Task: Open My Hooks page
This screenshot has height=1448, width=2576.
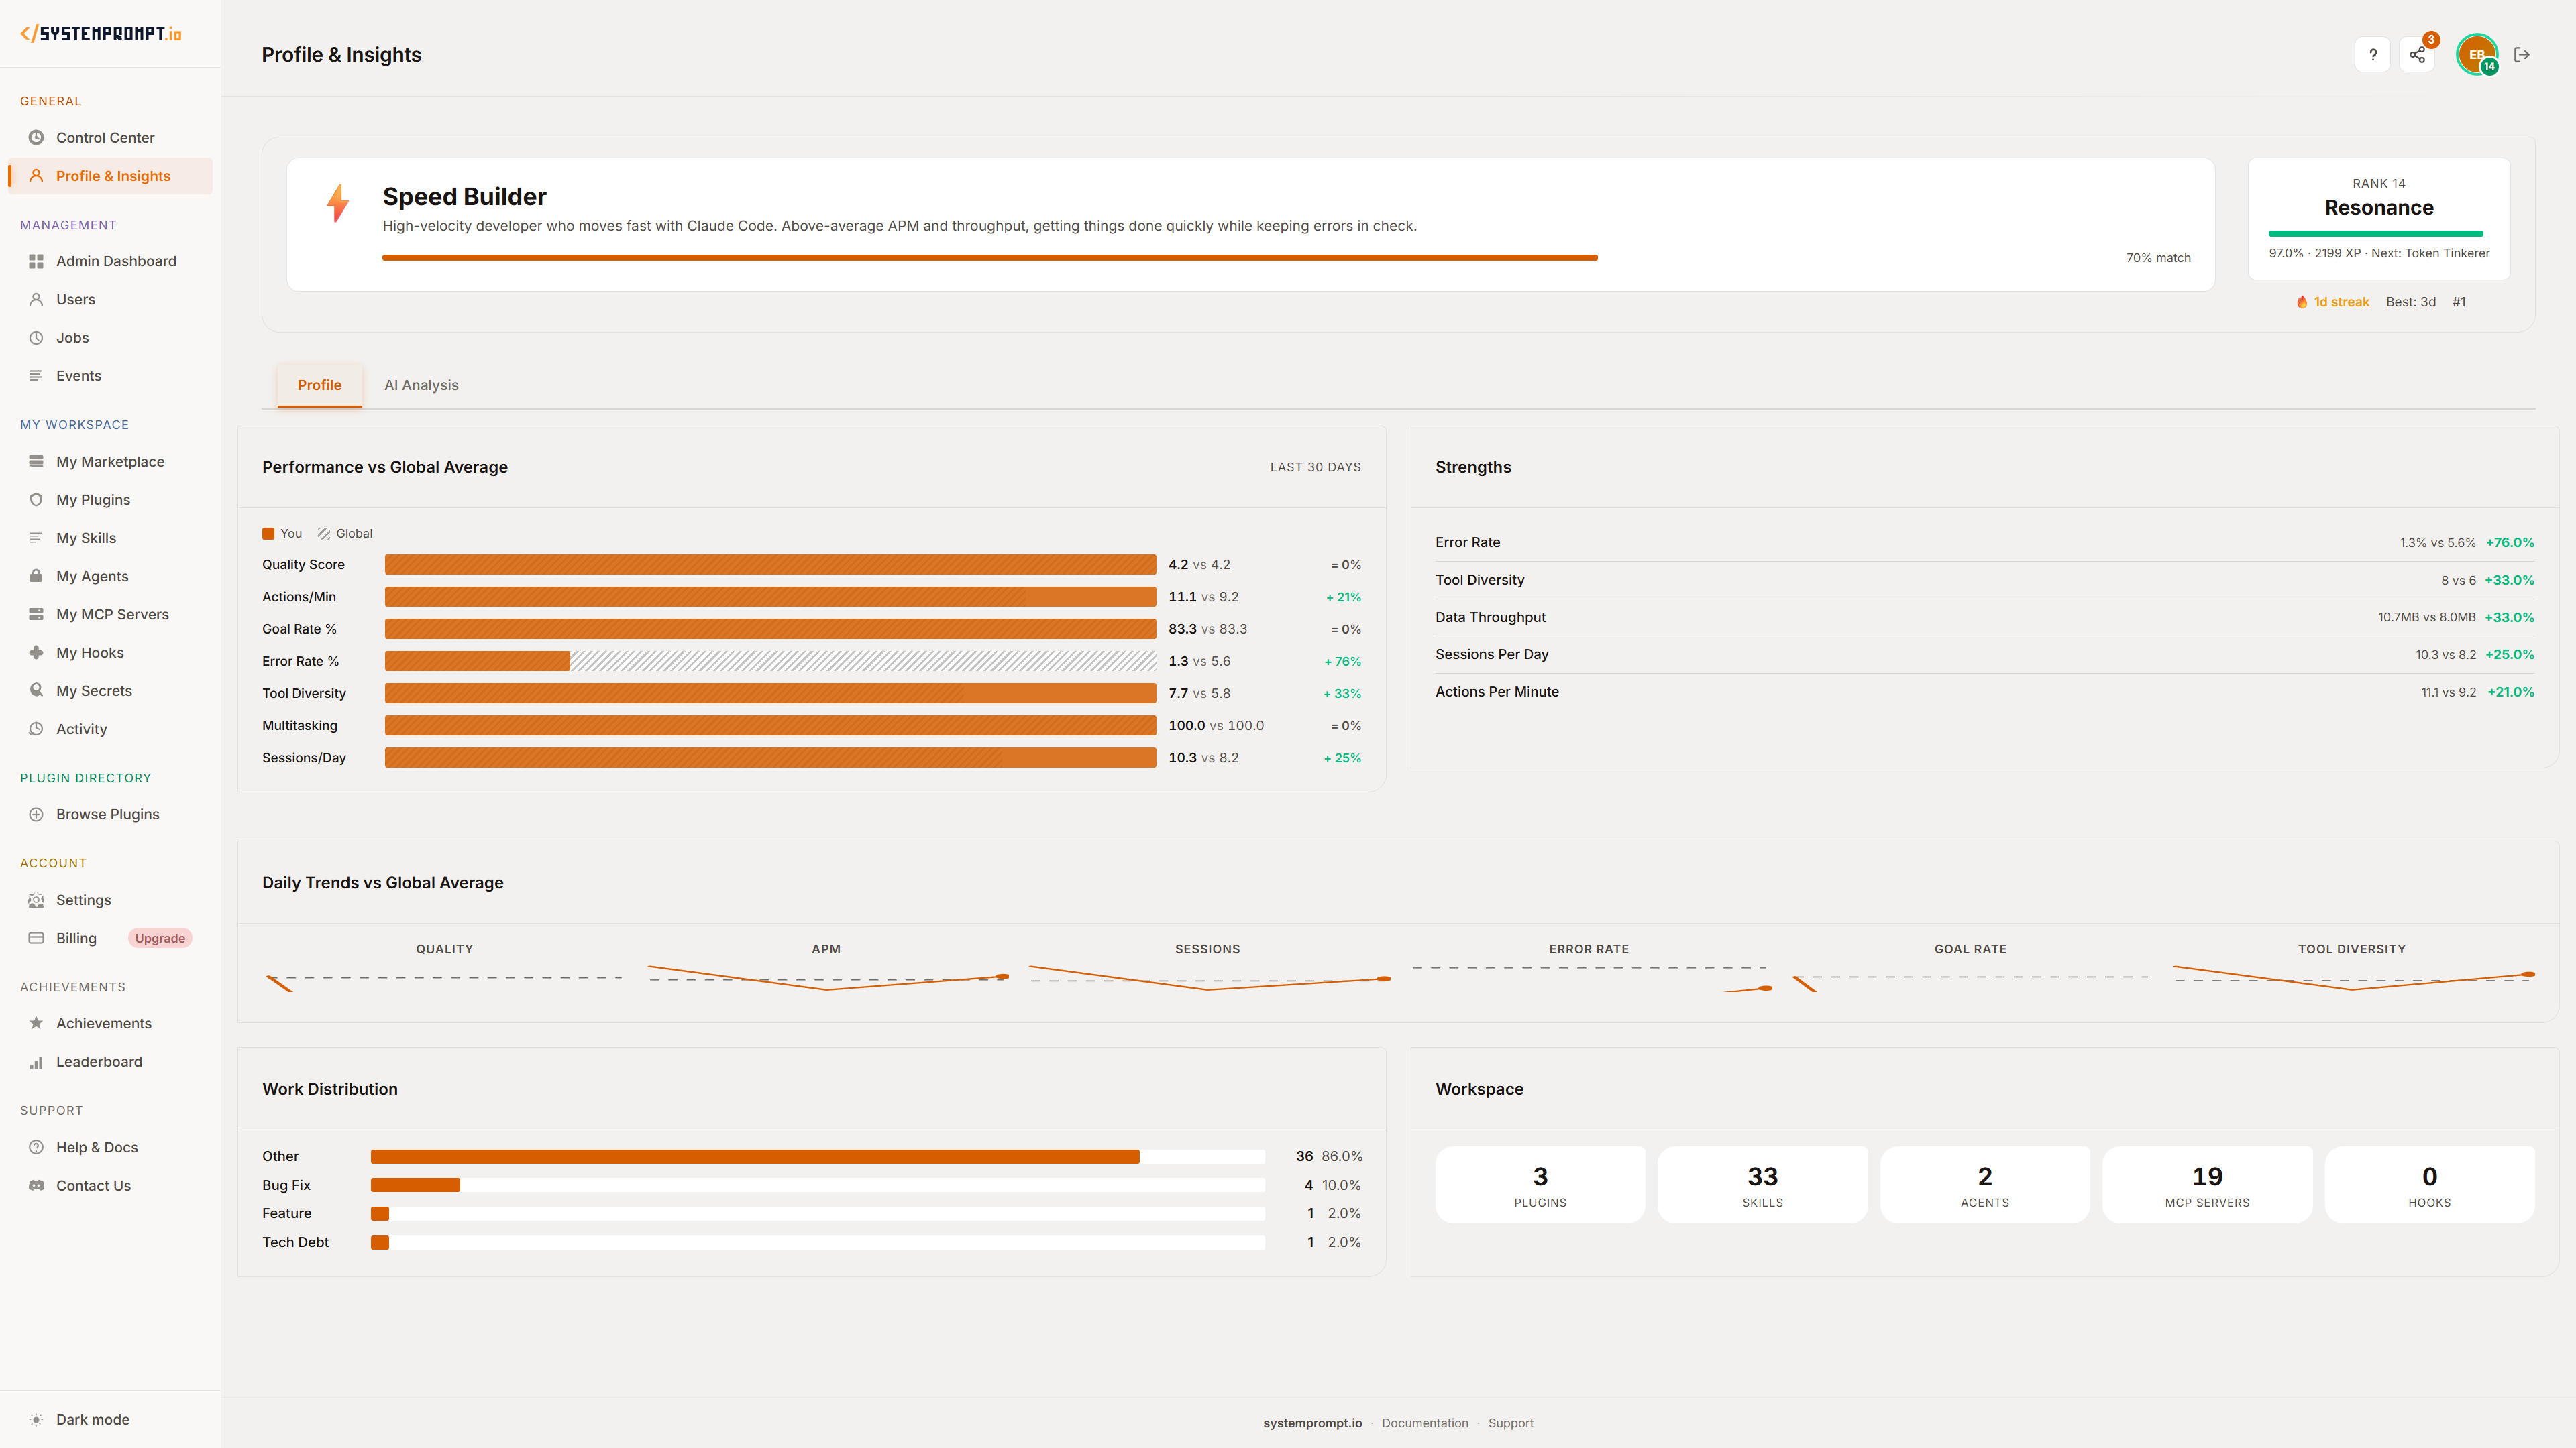Action: 89,652
